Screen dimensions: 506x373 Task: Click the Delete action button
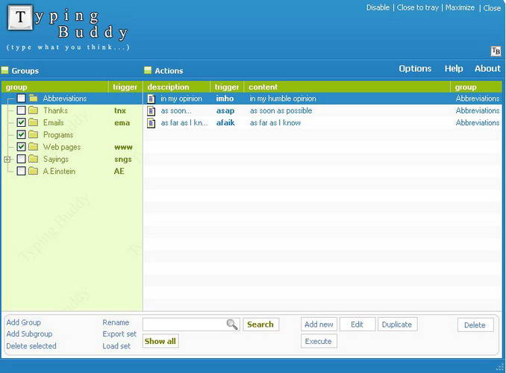[475, 325]
